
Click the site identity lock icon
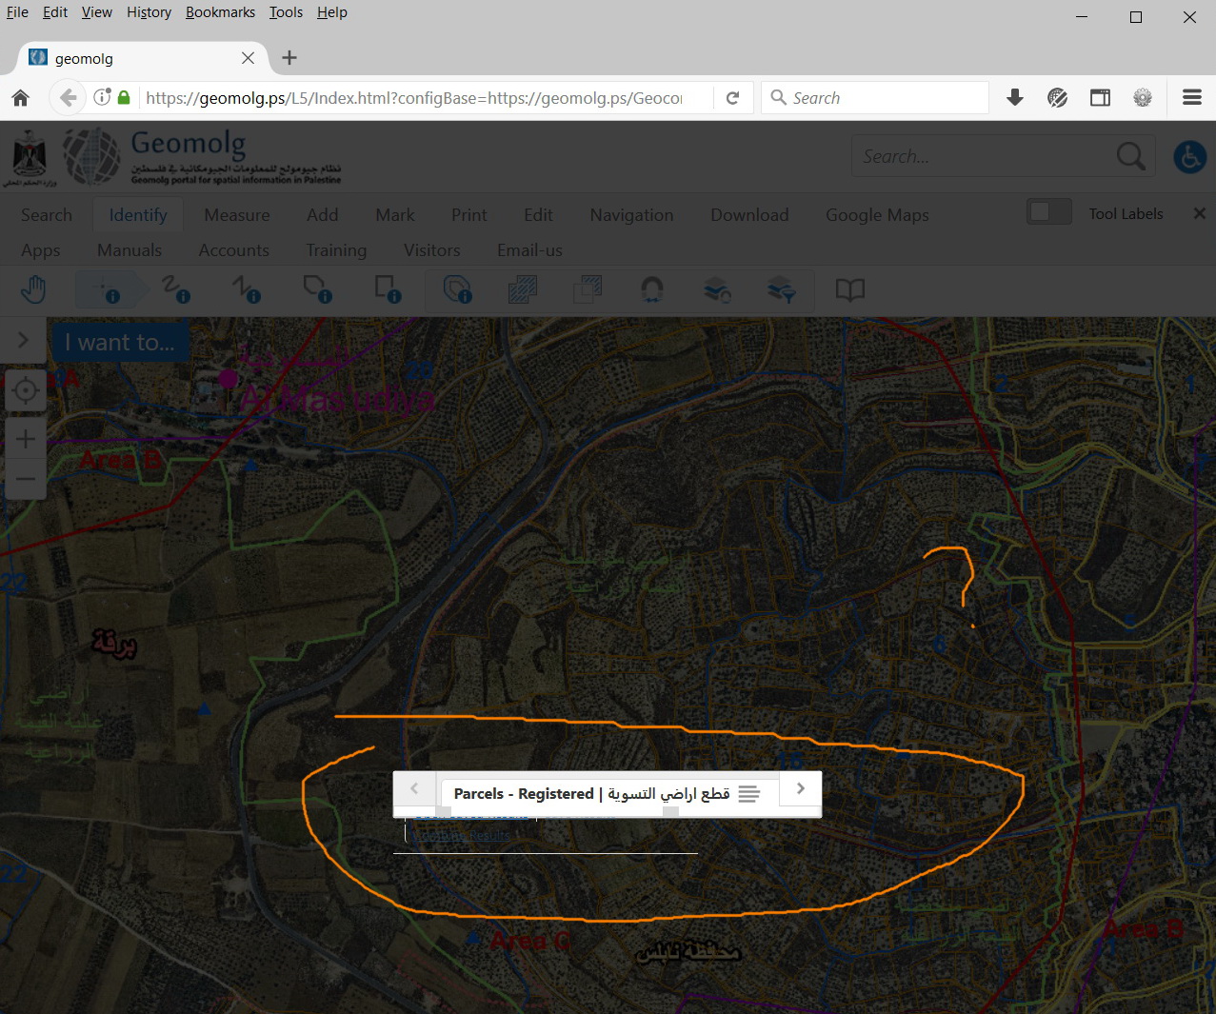124,97
